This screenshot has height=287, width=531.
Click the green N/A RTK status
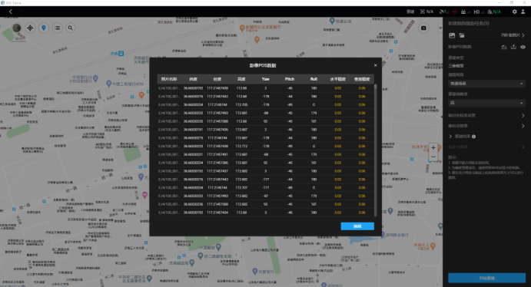(x=494, y=12)
